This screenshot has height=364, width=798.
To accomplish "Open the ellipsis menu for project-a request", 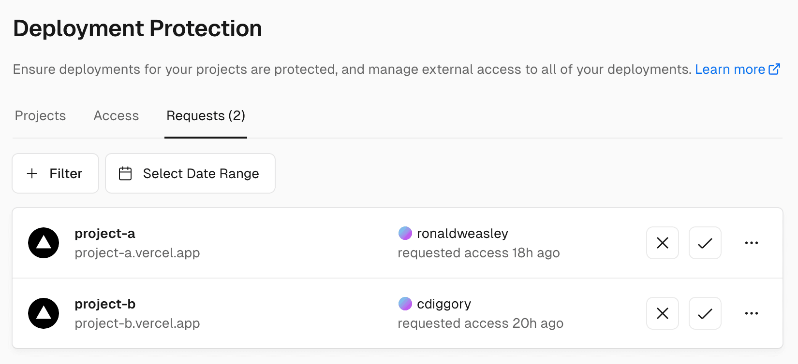I will coord(751,243).
